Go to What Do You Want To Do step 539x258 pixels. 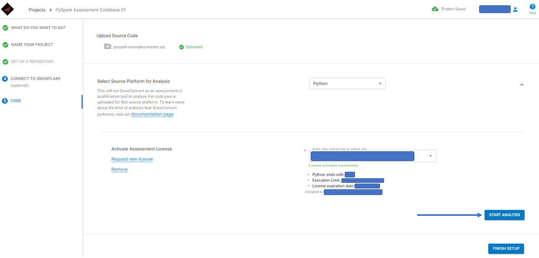pos(38,28)
